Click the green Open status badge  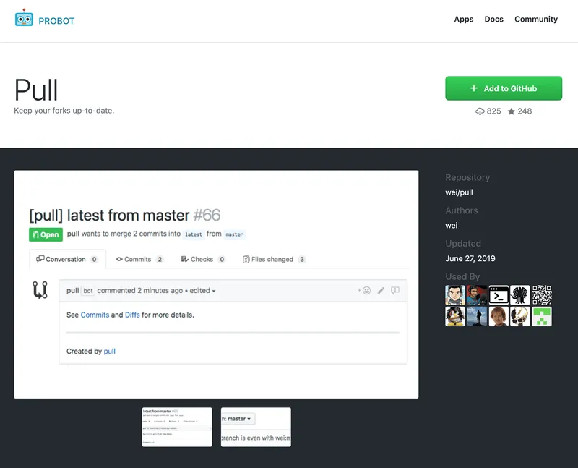coord(46,234)
